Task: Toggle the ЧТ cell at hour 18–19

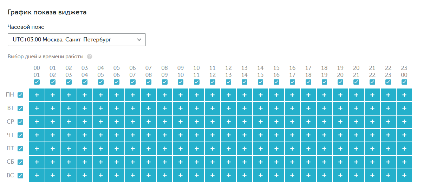Action: click(324, 135)
